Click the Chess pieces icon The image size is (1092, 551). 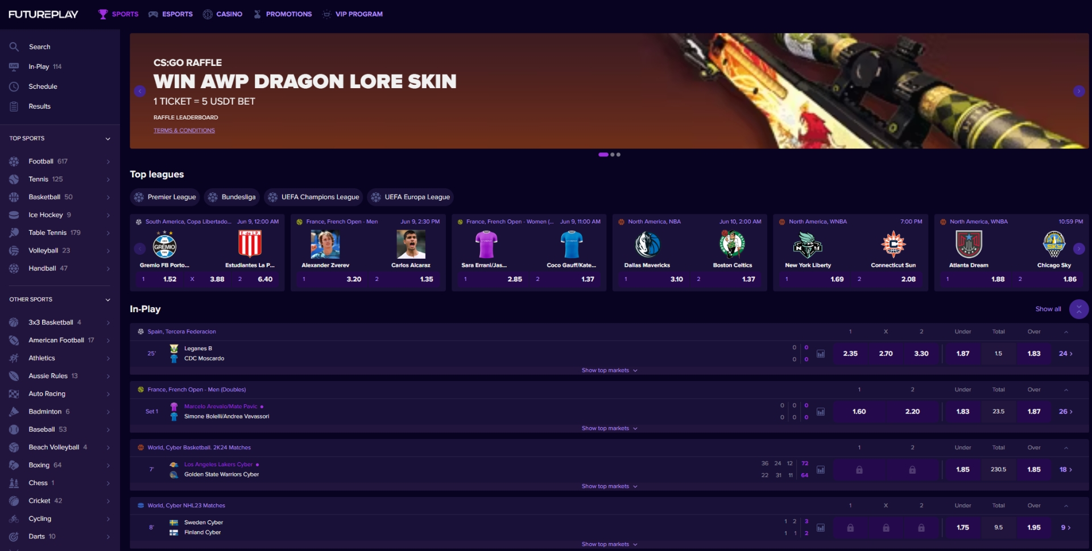(14, 483)
